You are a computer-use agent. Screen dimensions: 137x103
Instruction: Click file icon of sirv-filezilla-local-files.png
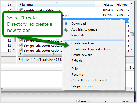coord(21,10)
